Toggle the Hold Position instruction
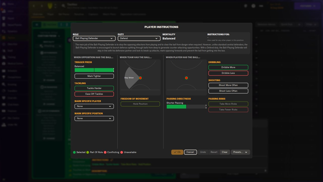The image size is (323, 182). 140,104
